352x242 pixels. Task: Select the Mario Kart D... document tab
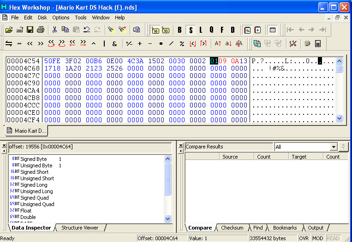pos(26,131)
